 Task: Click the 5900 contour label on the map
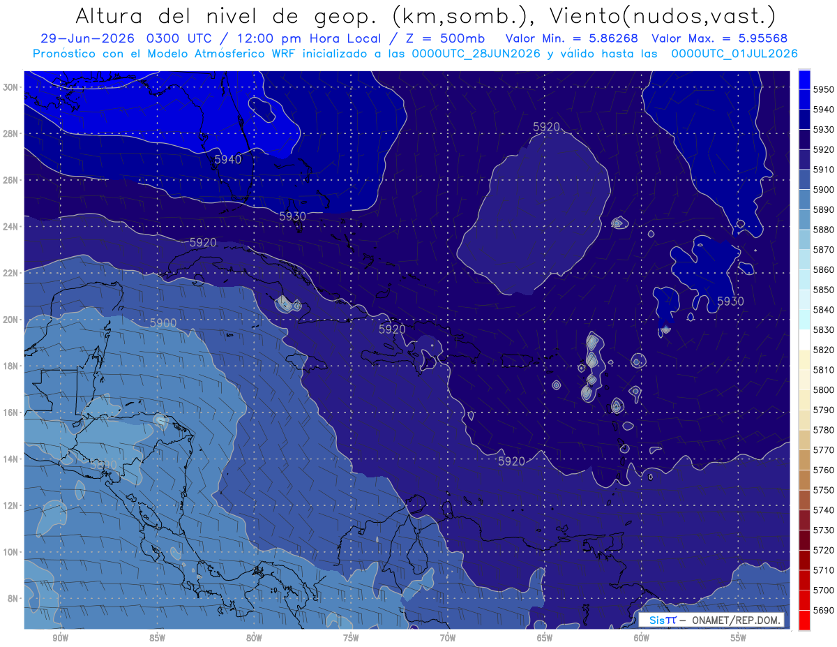[163, 323]
